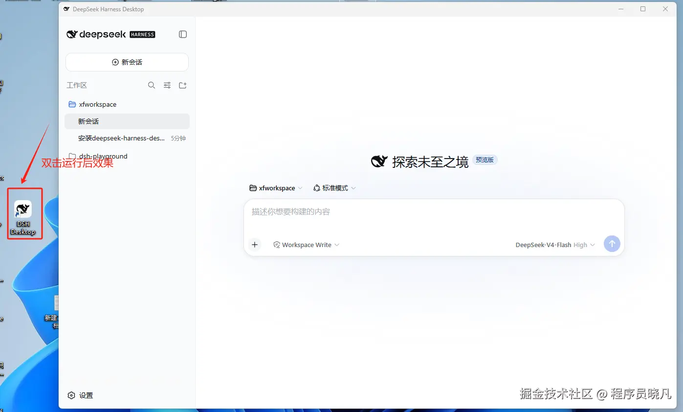Open the workspace filter settings icon
Viewport: 683px width, 412px height.
pos(167,85)
